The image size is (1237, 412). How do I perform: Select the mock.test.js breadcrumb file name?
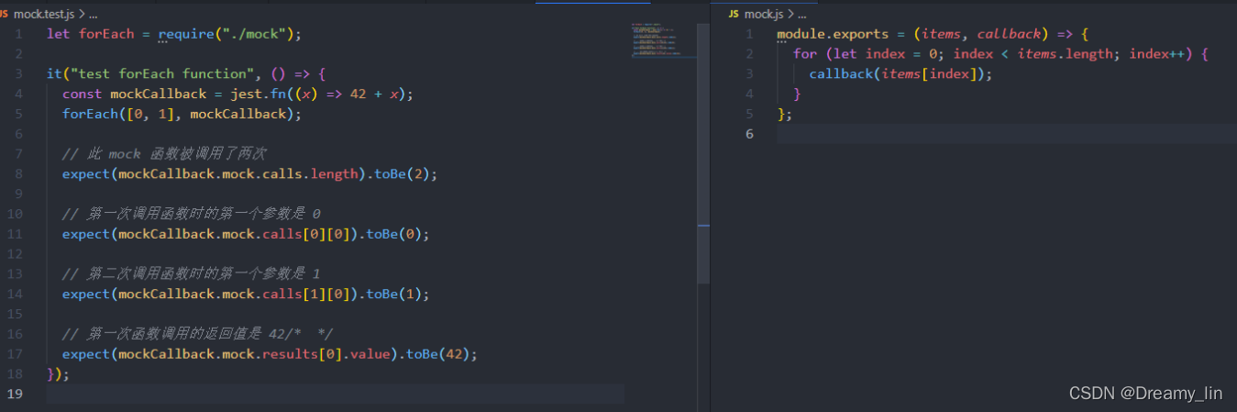point(45,15)
